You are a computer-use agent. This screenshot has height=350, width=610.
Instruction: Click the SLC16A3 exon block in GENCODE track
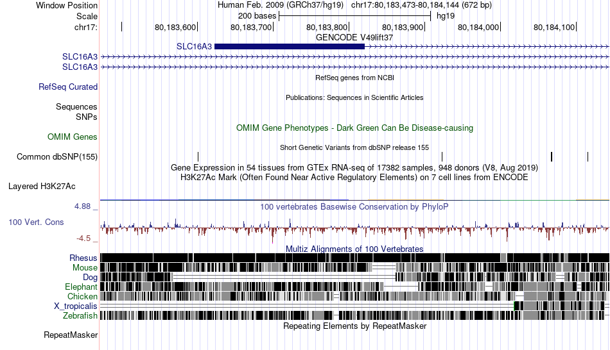(x=290, y=47)
